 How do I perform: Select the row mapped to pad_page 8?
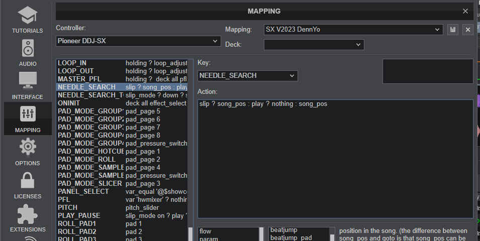tap(122, 135)
